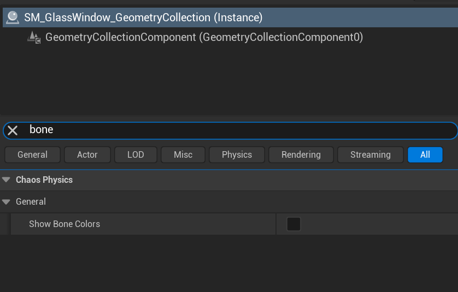The image size is (458, 292).
Task: Click the All filter button
Action: (x=425, y=154)
